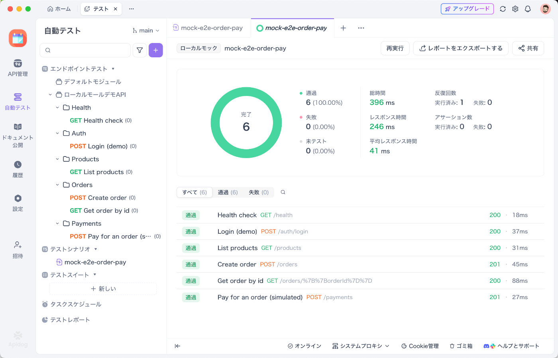The height and width of the screenshot is (358, 558).
Task: Open main branch dropdown
Action: point(146,31)
